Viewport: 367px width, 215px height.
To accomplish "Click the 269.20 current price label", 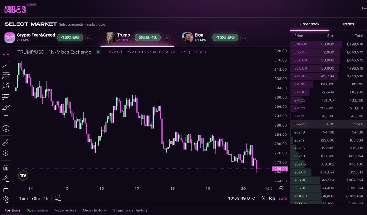I will coord(280,169).
